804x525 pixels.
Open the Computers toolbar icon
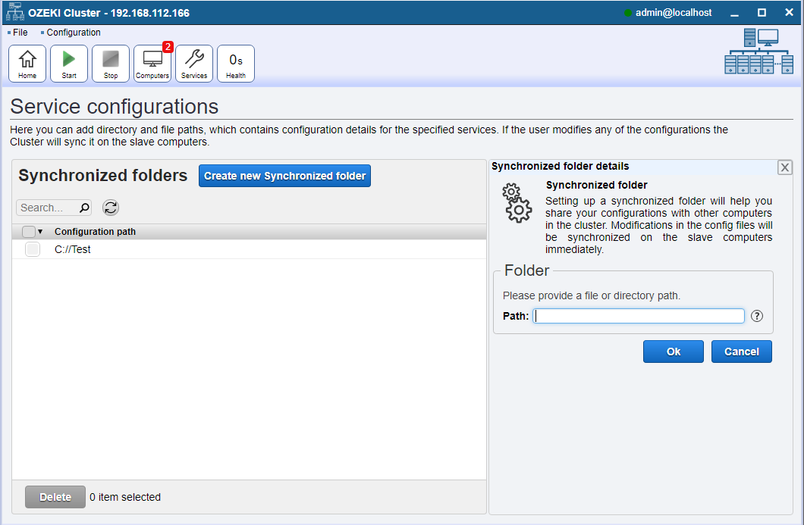[x=152, y=64]
